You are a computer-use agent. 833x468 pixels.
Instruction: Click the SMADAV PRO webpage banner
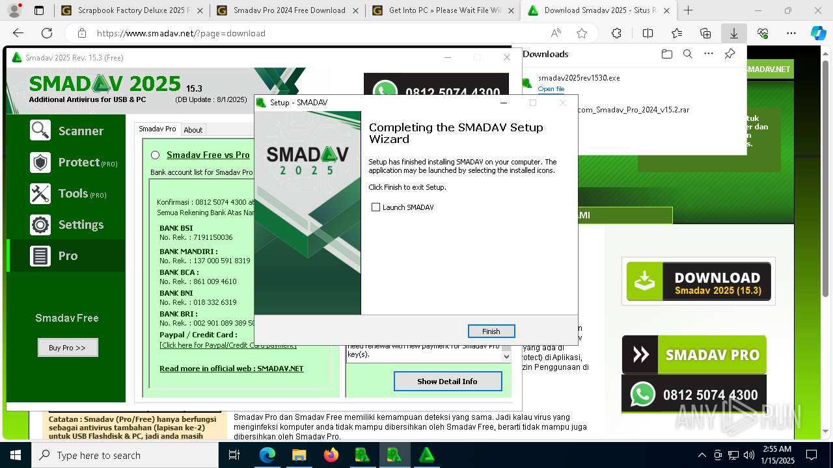pyautogui.click(x=694, y=354)
